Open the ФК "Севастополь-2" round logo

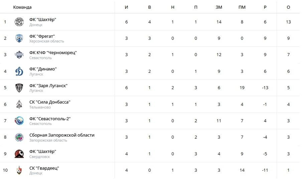click(x=19, y=121)
